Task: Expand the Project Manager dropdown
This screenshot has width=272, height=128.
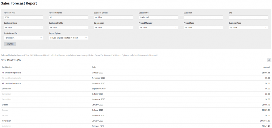Action: pos(158,28)
